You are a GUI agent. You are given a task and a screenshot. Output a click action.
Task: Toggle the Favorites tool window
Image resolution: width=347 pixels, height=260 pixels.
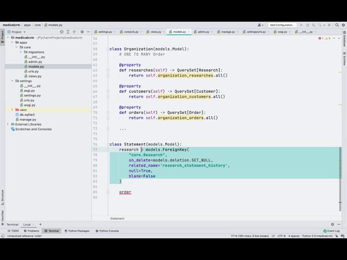2,216
